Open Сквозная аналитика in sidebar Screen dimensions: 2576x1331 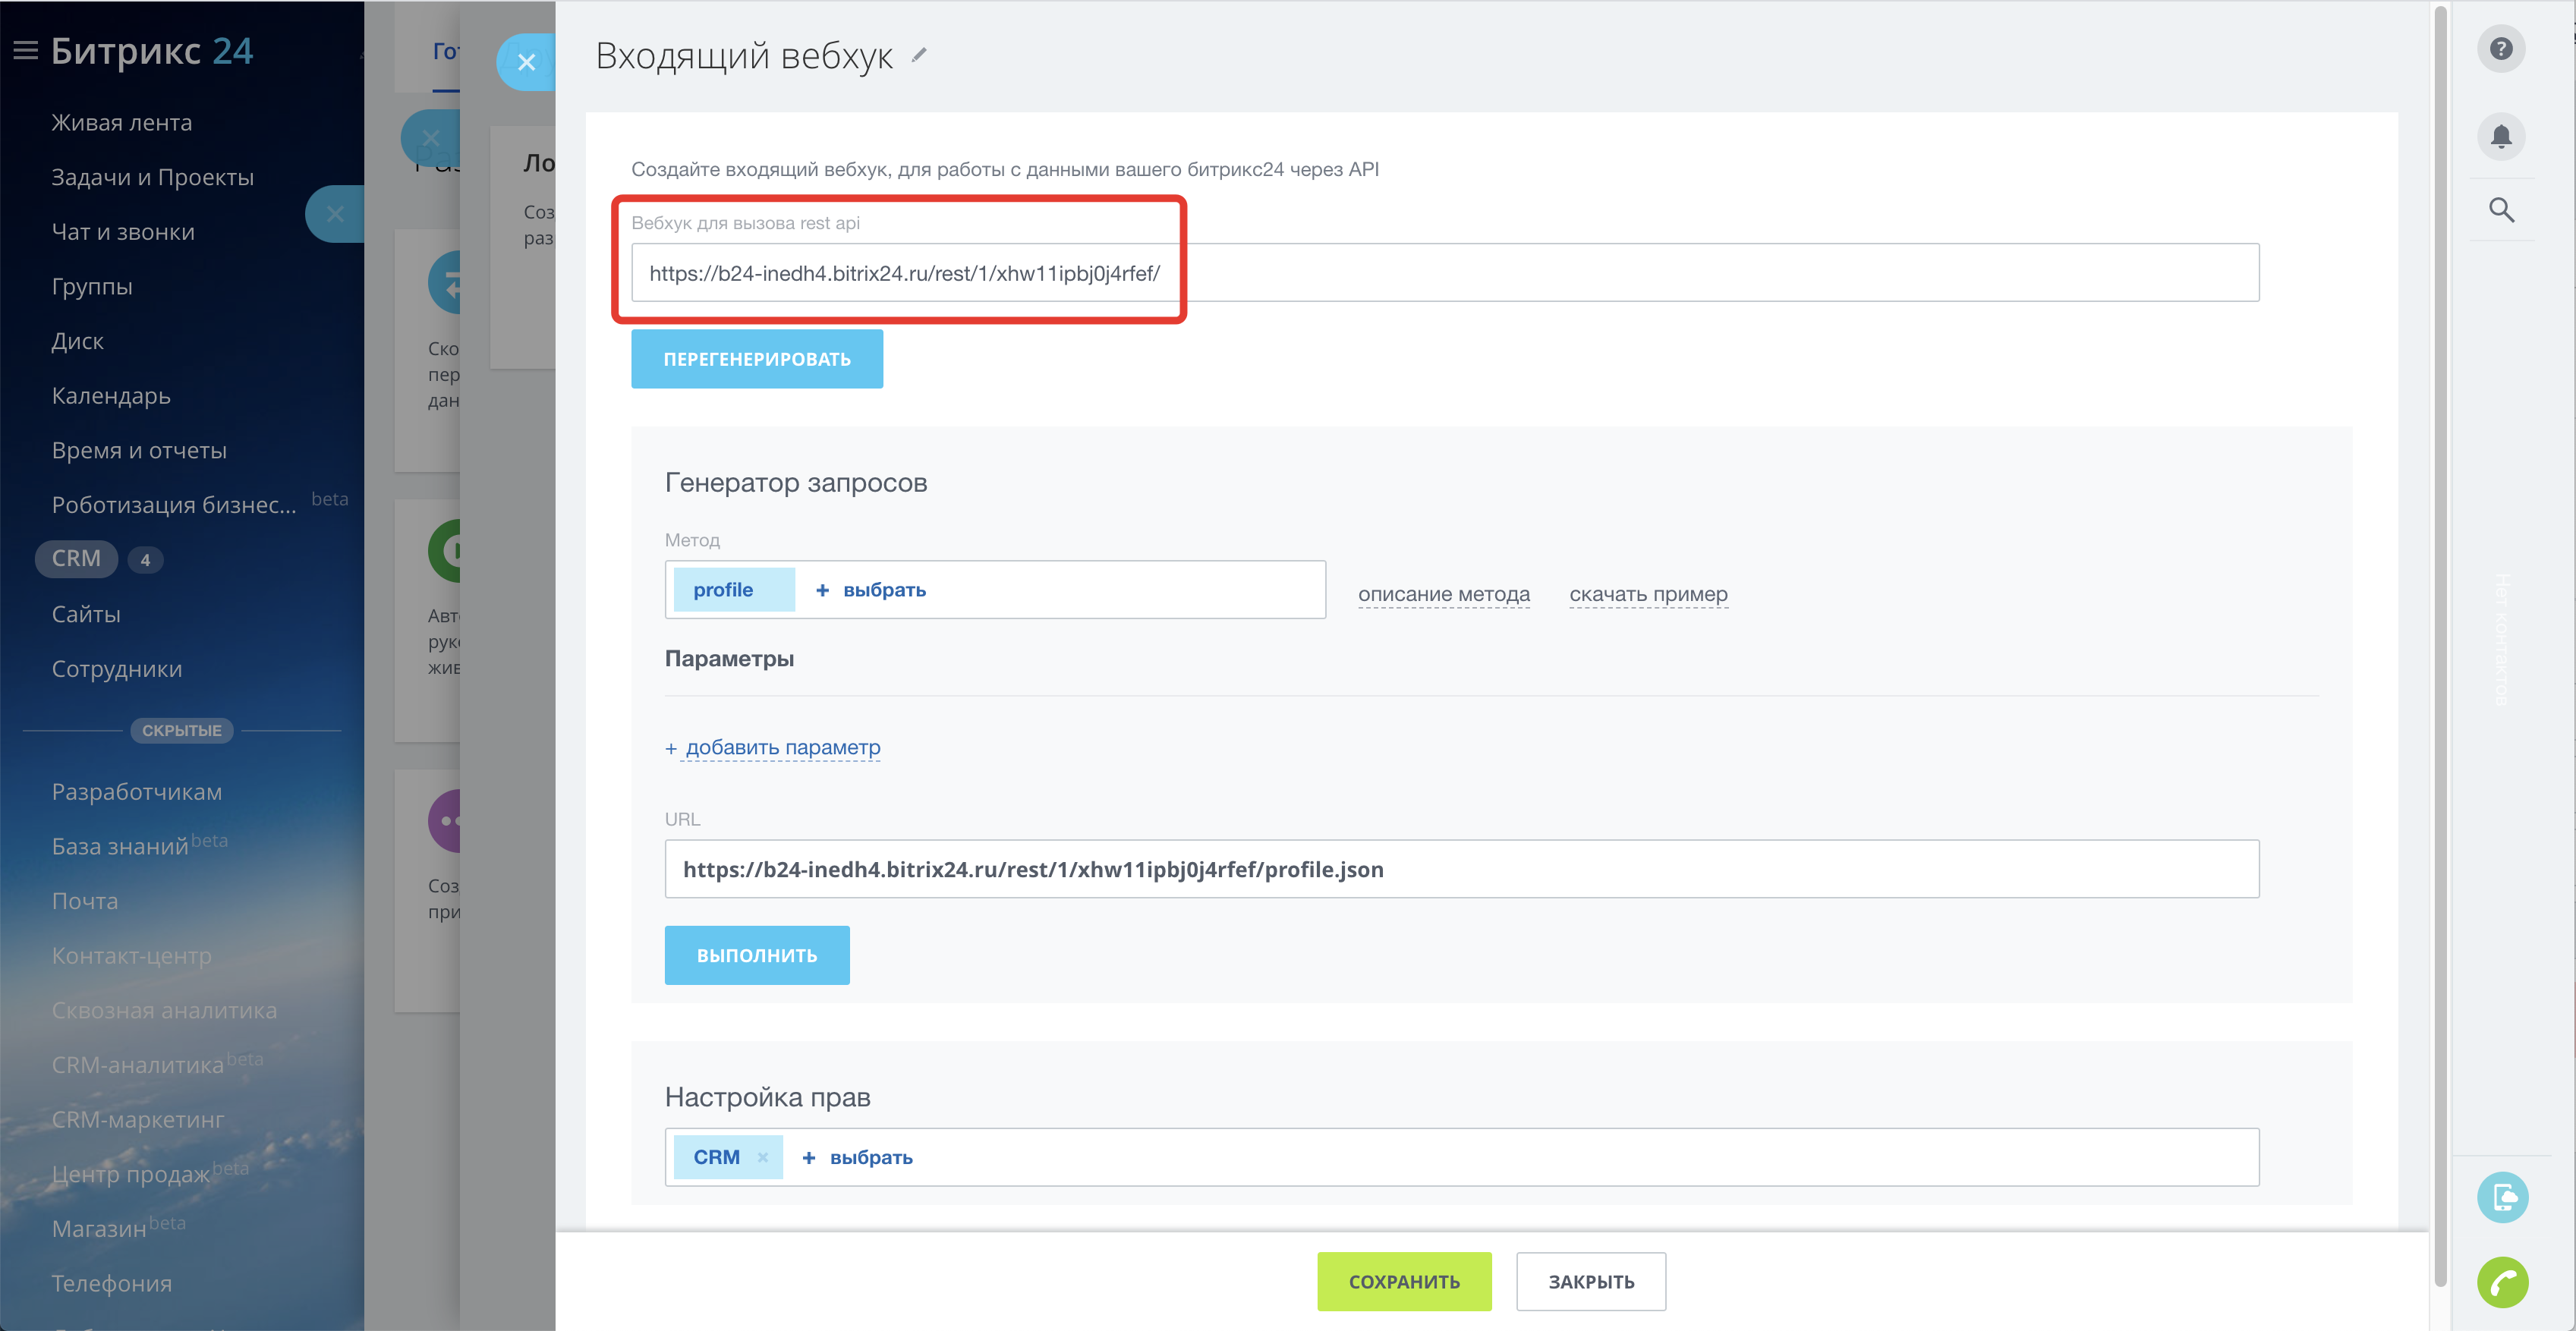tap(165, 1010)
